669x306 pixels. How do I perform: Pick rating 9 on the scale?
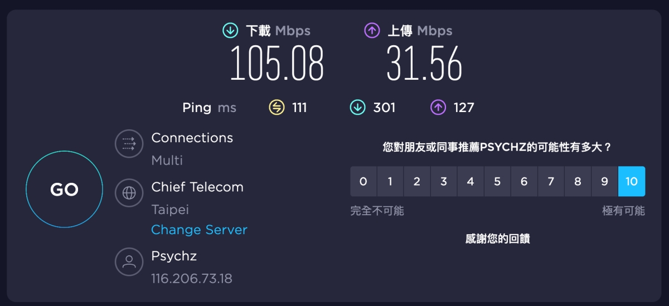click(604, 182)
